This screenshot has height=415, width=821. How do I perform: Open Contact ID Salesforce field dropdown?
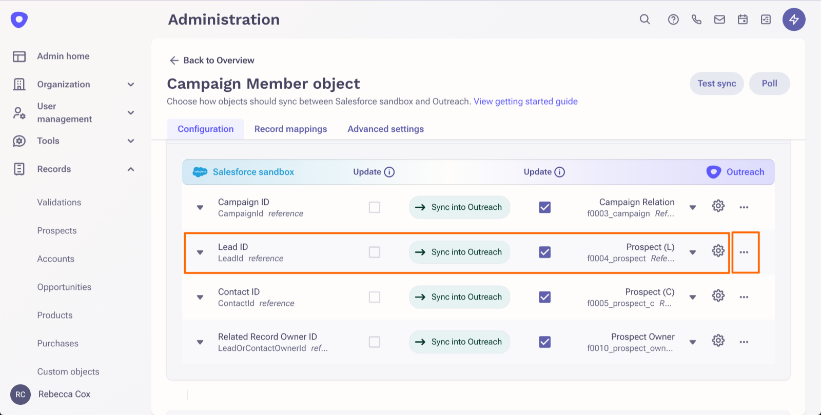point(200,298)
